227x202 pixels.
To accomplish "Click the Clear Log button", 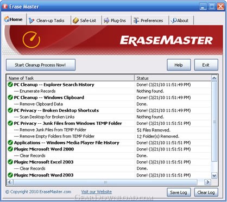I will (x=206, y=192).
